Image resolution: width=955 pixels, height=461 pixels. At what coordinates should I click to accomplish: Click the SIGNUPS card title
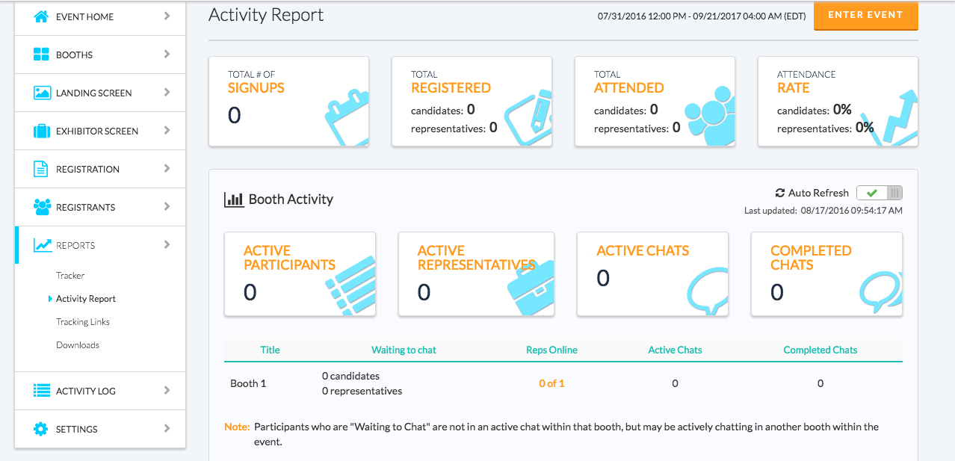(x=256, y=87)
